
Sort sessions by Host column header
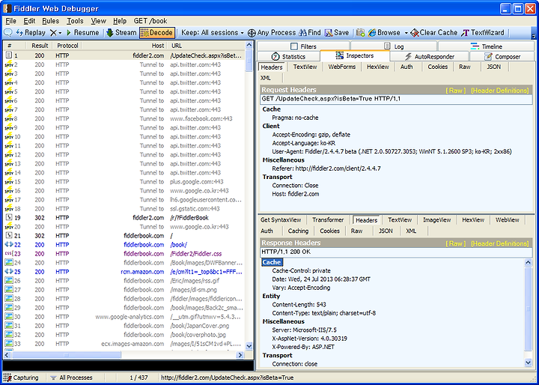pyautogui.click(x=125, y=46)
